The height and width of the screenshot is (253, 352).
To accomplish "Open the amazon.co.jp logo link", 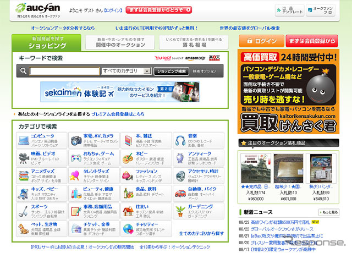I will pos(195,58).
